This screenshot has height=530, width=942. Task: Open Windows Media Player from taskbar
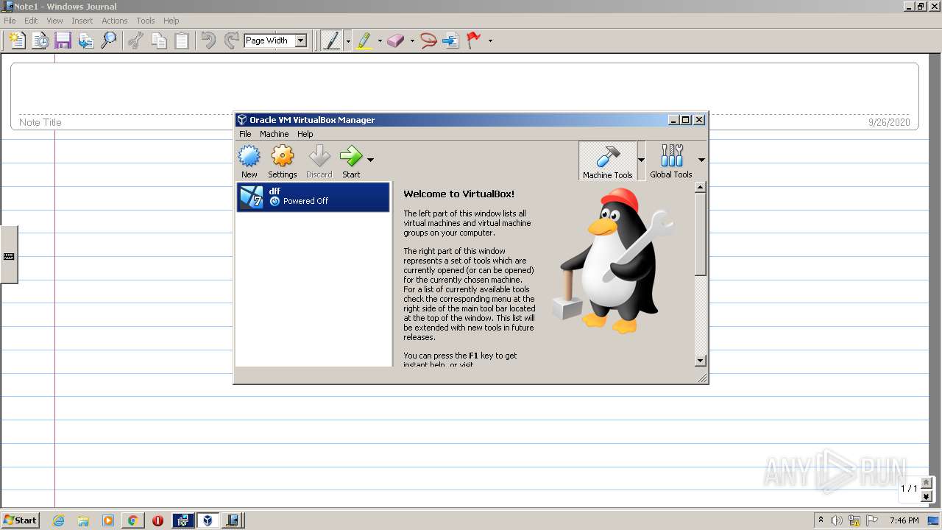pos(108,520)
